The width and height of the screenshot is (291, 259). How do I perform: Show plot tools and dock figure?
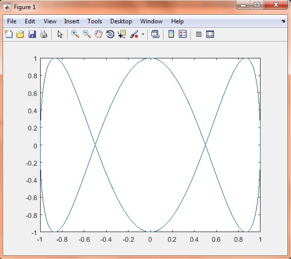point(210,35)
